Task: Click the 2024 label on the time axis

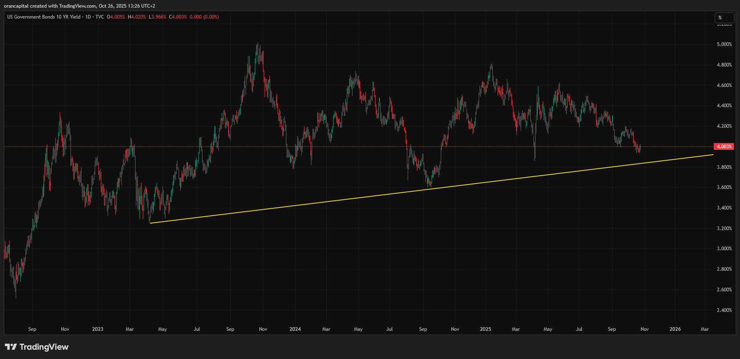Action: (x=295, y=329)
